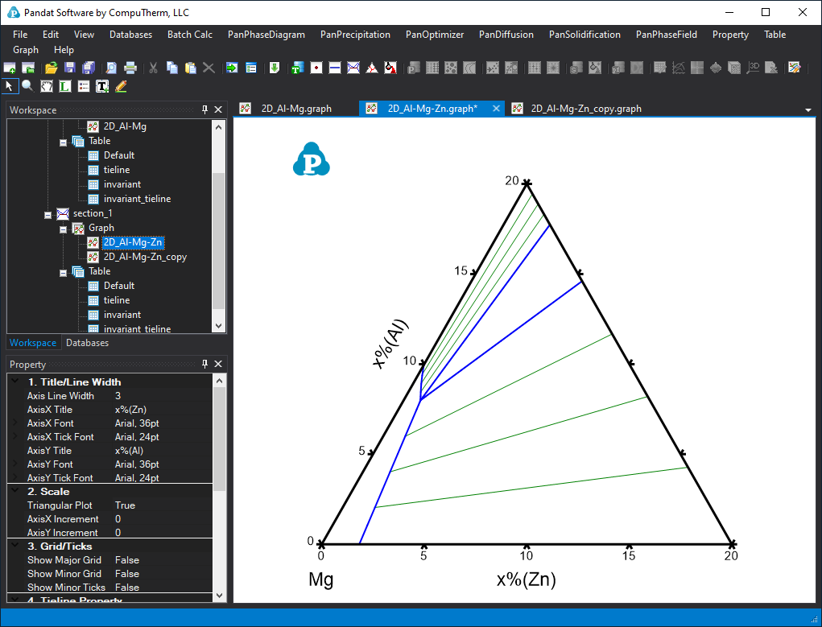Click the section calculation icon in toolbar
This screenshot has width=822, height=627.
pos(353,68)
